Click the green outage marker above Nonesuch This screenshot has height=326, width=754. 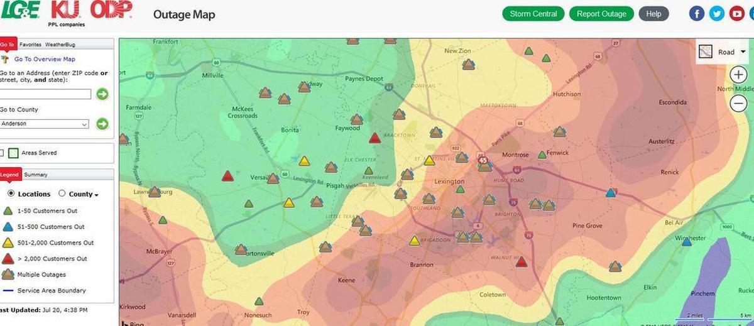click(x=258, y=302)
